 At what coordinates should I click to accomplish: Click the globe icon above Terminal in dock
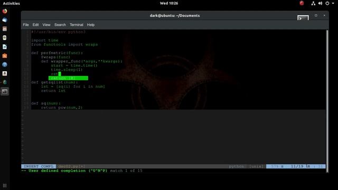coord(5,82)
